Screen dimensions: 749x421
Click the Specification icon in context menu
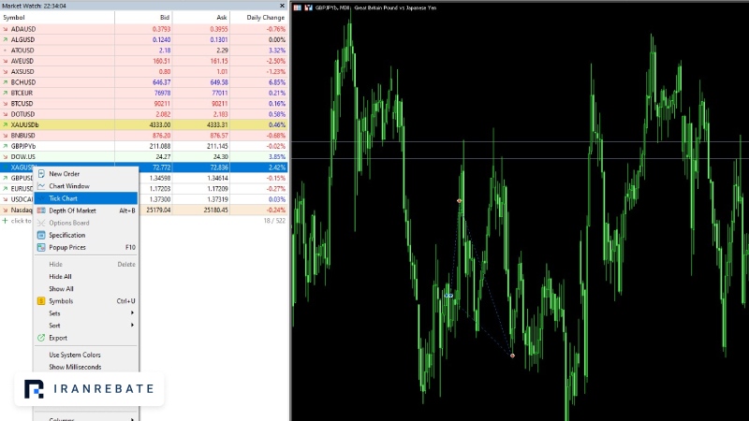coord(41,236)
